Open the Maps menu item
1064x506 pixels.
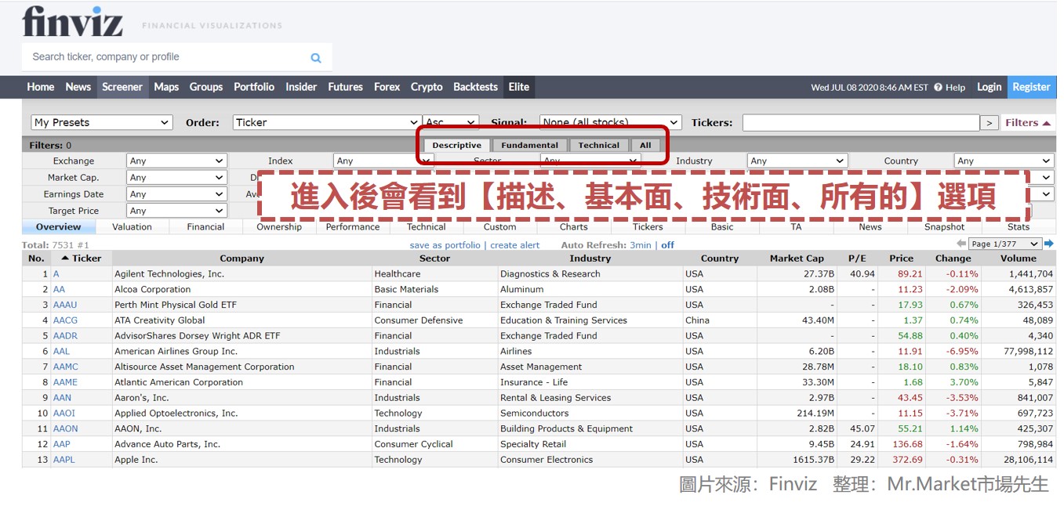166,87
